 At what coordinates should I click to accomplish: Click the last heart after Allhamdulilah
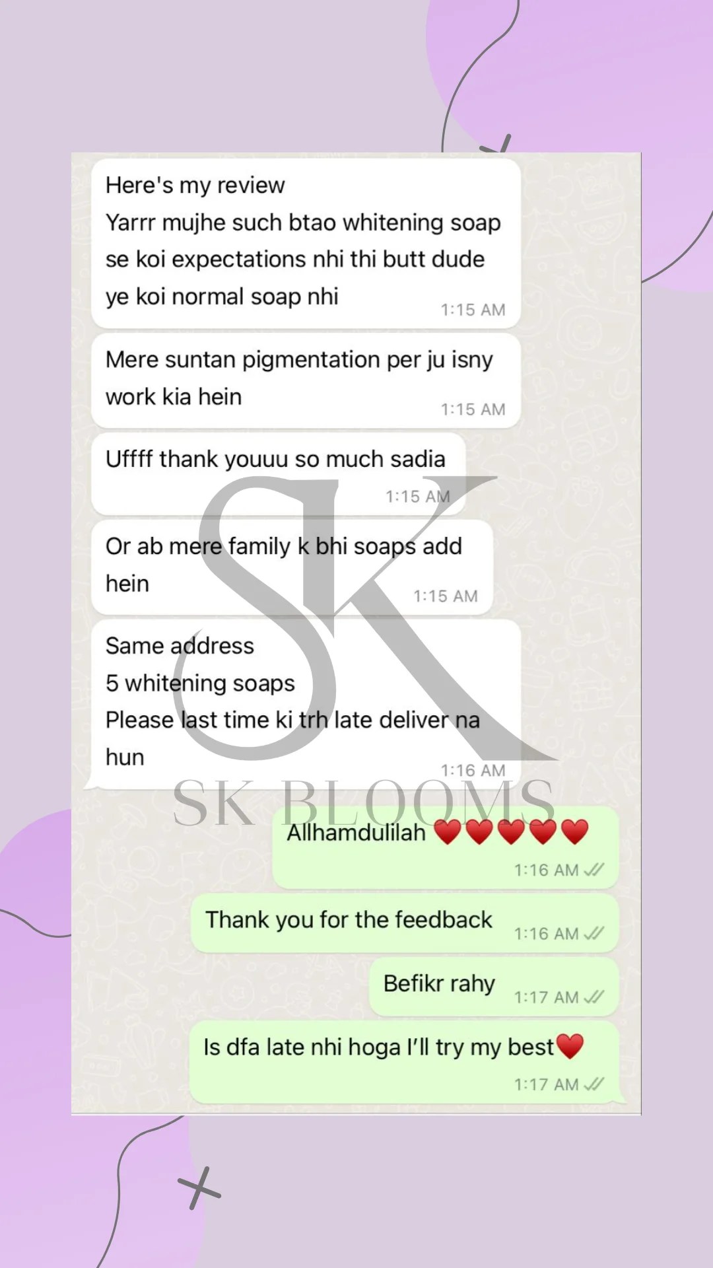click(574, 831)
